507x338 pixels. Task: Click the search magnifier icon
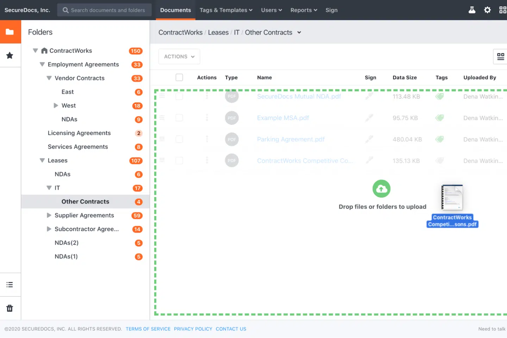pos(65,10)
